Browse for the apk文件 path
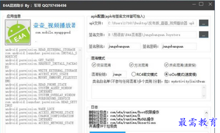Viewport: 220px width, 133px height. coord(204,23)
